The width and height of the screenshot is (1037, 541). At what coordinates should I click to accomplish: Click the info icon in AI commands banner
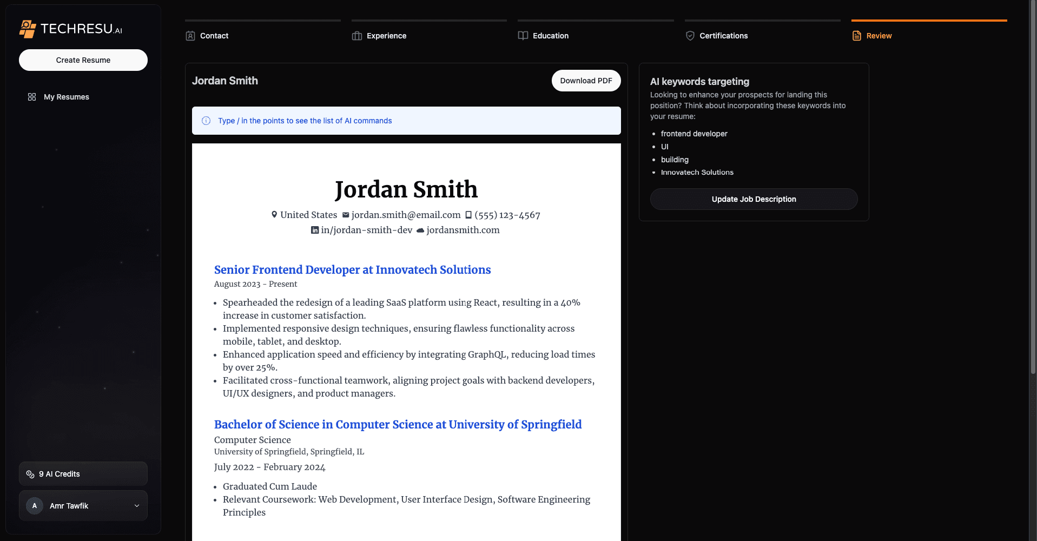(x=206, y=121)
